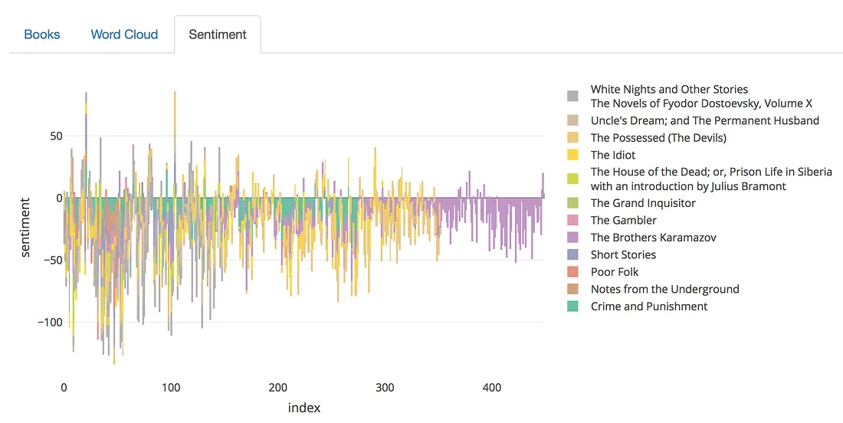
Task: Click the purple Brothers Karamazov legend swatch
Action: (572, 238)
